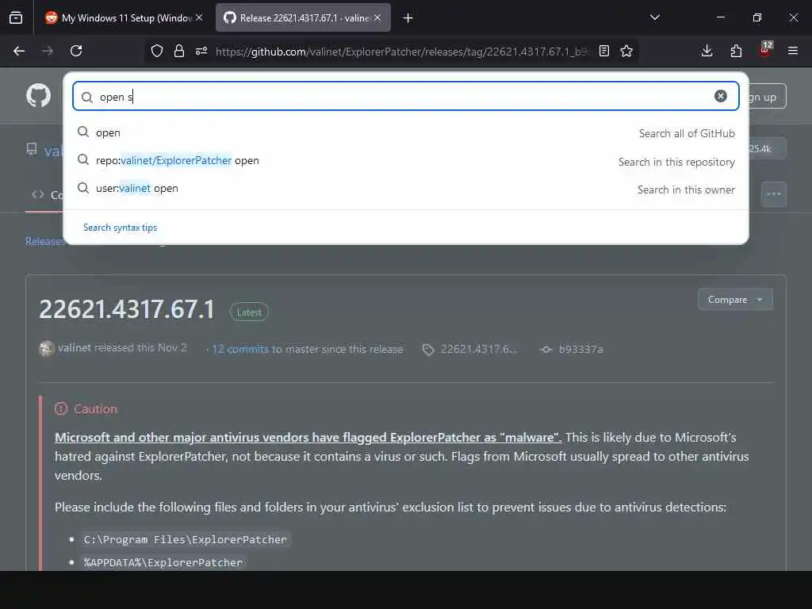
Task: View site security padlock info
Action: pyautogui.click(x=179, y=51)
